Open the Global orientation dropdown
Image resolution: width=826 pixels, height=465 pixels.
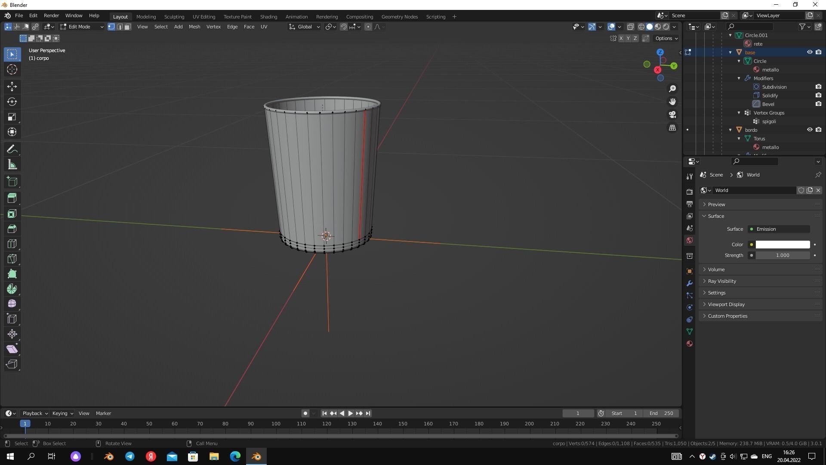click(305, 27)
